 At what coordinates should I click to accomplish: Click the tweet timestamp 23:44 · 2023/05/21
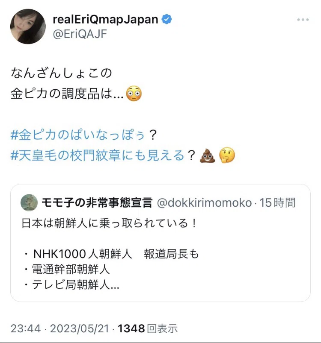click(60, 328)
